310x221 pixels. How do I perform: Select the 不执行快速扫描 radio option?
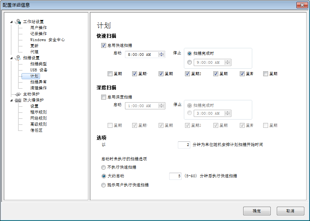pos(103,167)
